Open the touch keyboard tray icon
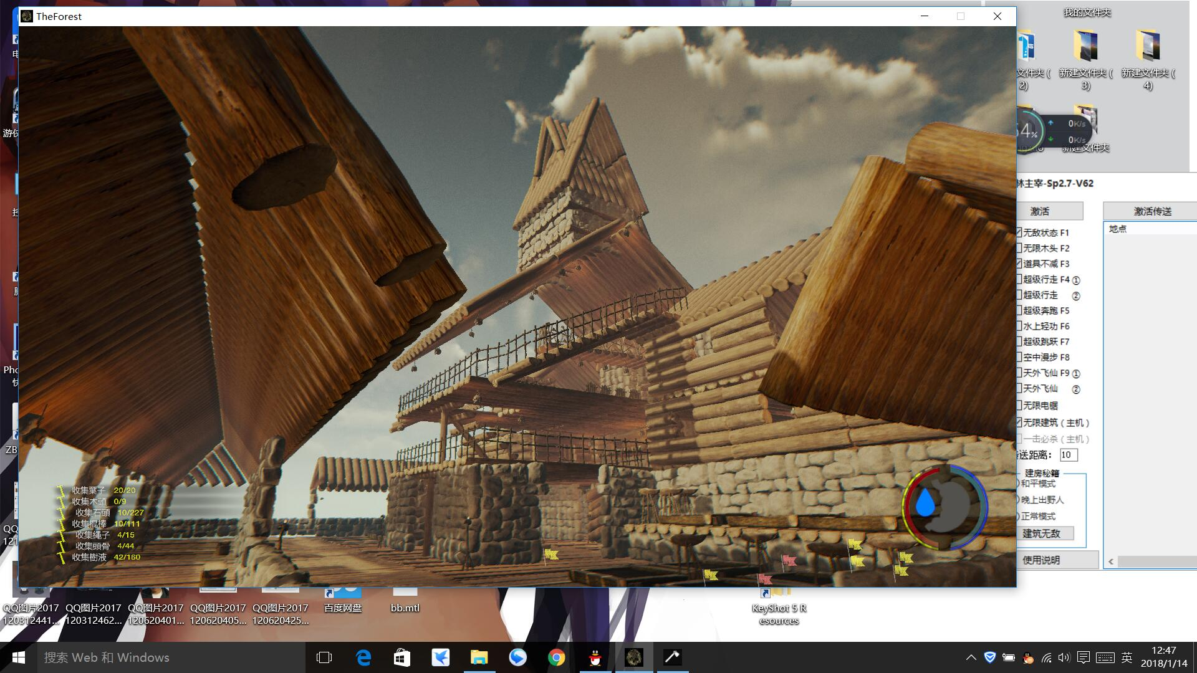Viewport: 1197px width, 673px height. (1105, 657)
